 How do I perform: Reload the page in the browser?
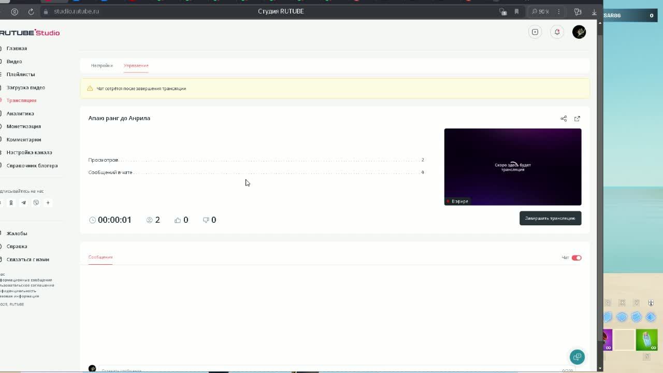pos(31,11)
